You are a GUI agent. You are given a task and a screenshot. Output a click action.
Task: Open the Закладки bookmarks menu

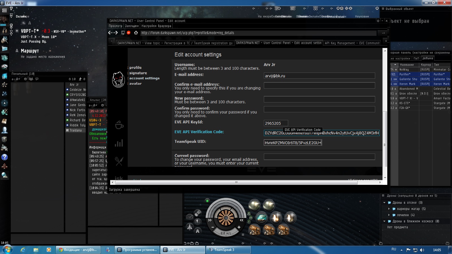[132, 26]
